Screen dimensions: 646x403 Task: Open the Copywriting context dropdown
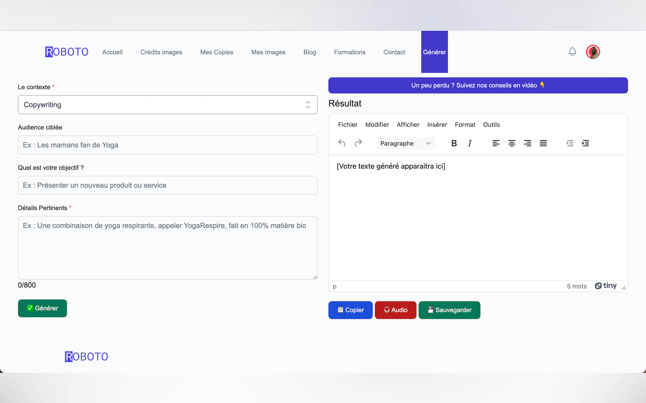click(x=167, y=105)
